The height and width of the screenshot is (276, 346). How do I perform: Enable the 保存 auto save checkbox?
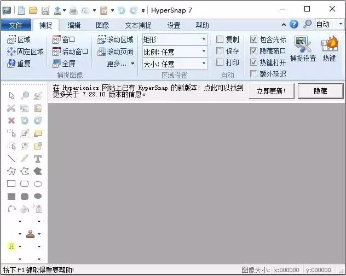220,51
